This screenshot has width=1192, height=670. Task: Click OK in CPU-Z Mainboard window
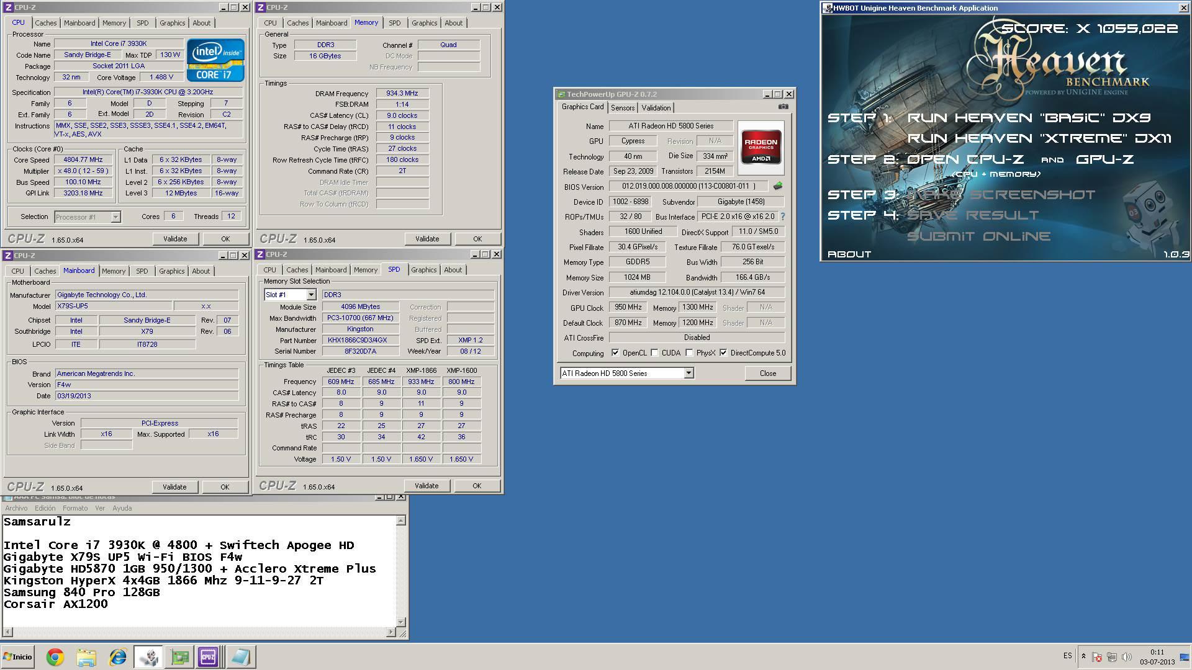(225, 487)
